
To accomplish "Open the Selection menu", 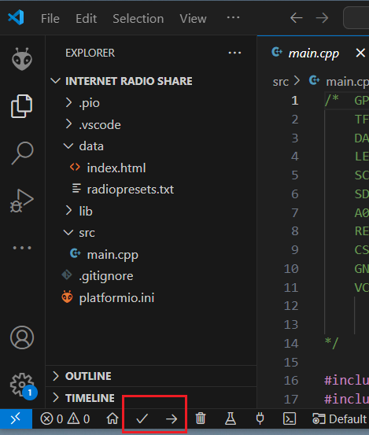I will click(x=138, y=19).
